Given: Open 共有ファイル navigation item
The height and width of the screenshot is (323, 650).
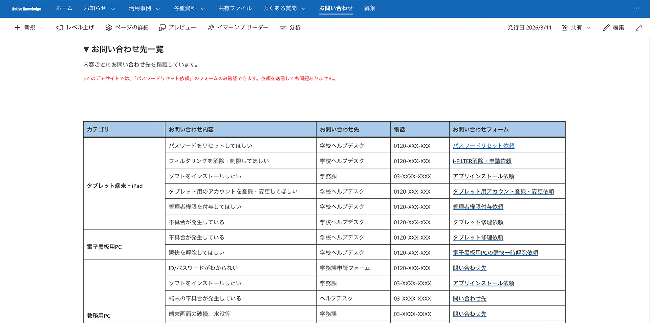Looking at the screenshot, I should [x=235, y=8].
